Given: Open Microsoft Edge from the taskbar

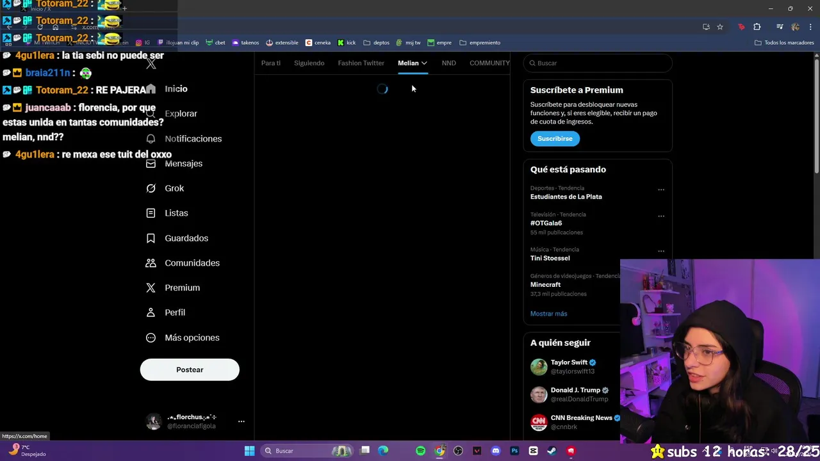Looking at the screenshot, I should click(x=383, y=451).
